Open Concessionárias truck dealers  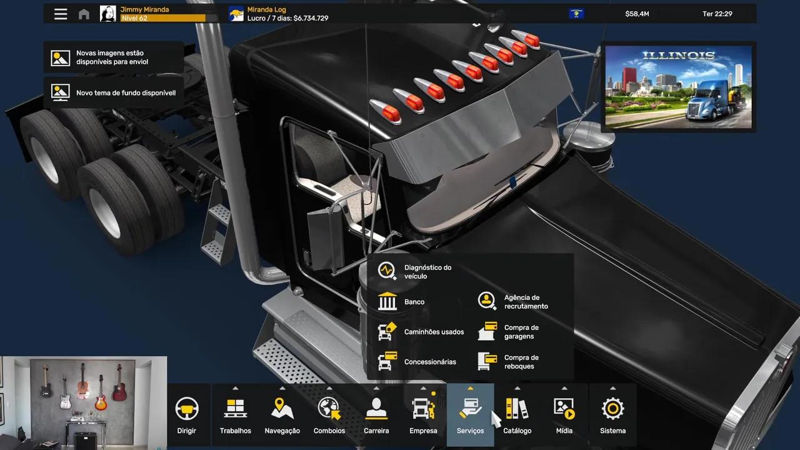point(417,362)
